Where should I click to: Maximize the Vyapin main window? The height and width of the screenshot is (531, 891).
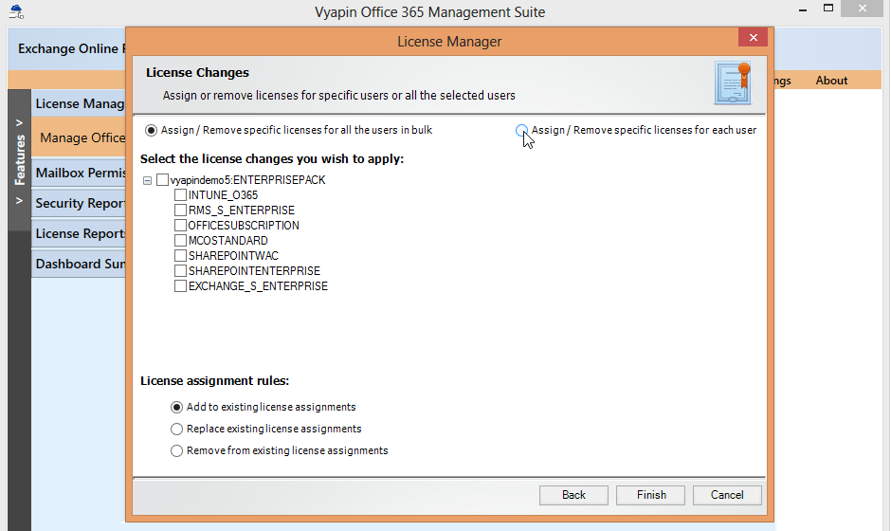click(827, 9)
